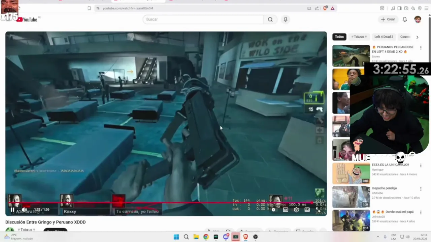Open the system tray volume control
This screenshot has height=242, width=431.
point(407,237)
